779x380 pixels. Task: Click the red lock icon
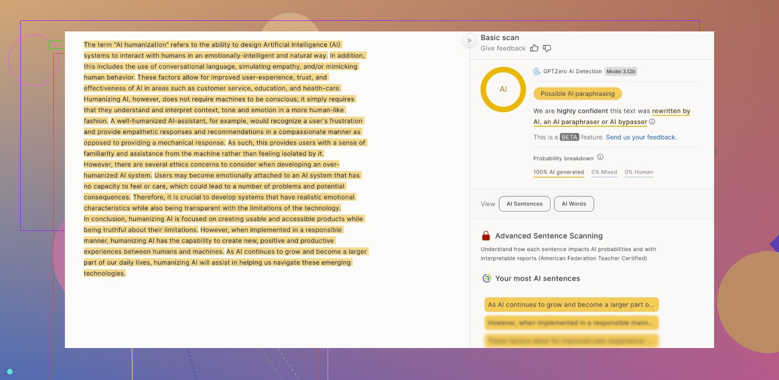486,236
